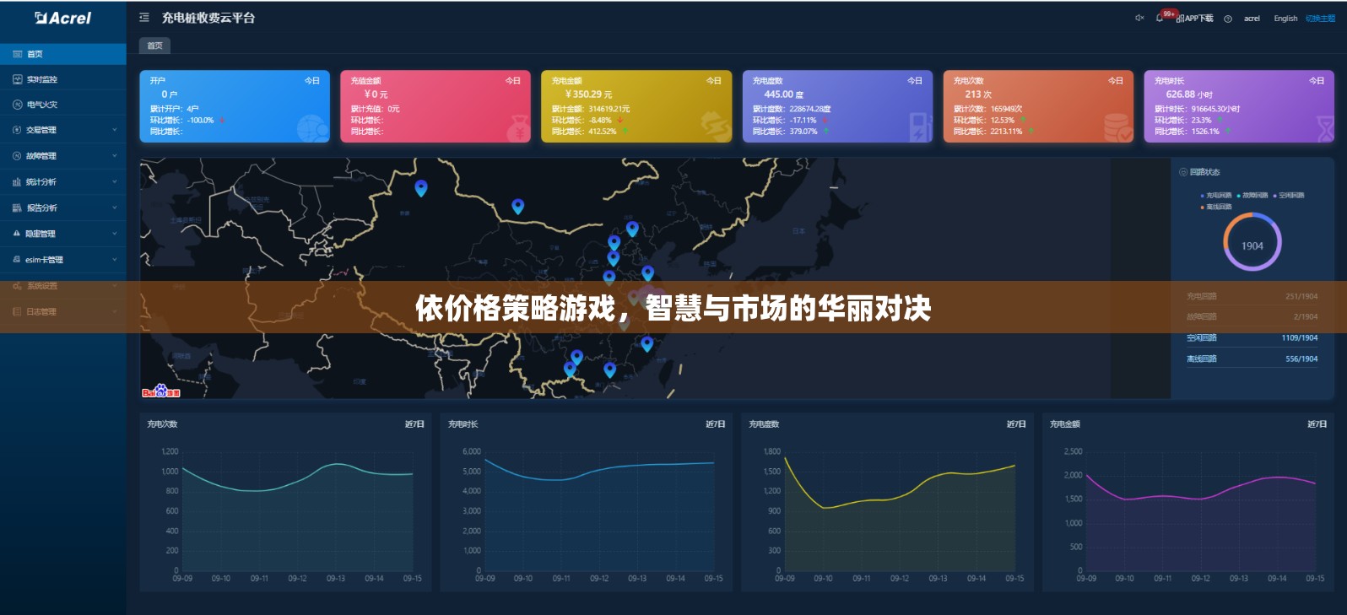Expand the 隐患管理 chevron arrow
This screenshot has width=1347, height=615.
tap(115, 234)
